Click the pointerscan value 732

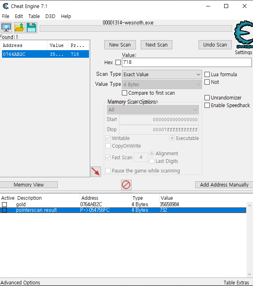(x=163, y=210)
